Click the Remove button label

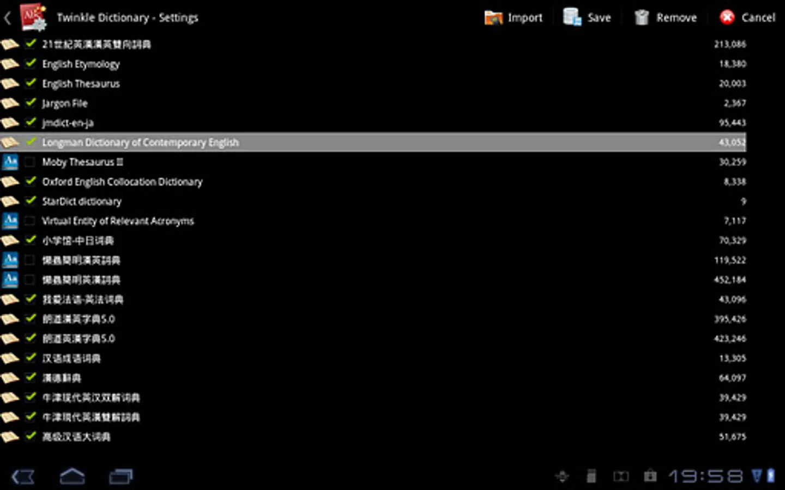[677, 17]
